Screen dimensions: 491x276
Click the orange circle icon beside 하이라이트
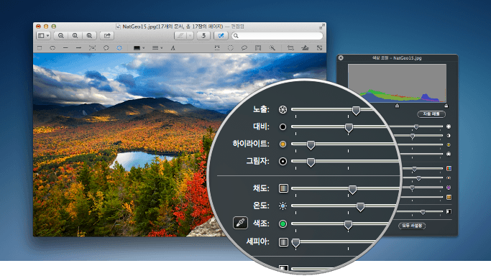tap(283, 144)
